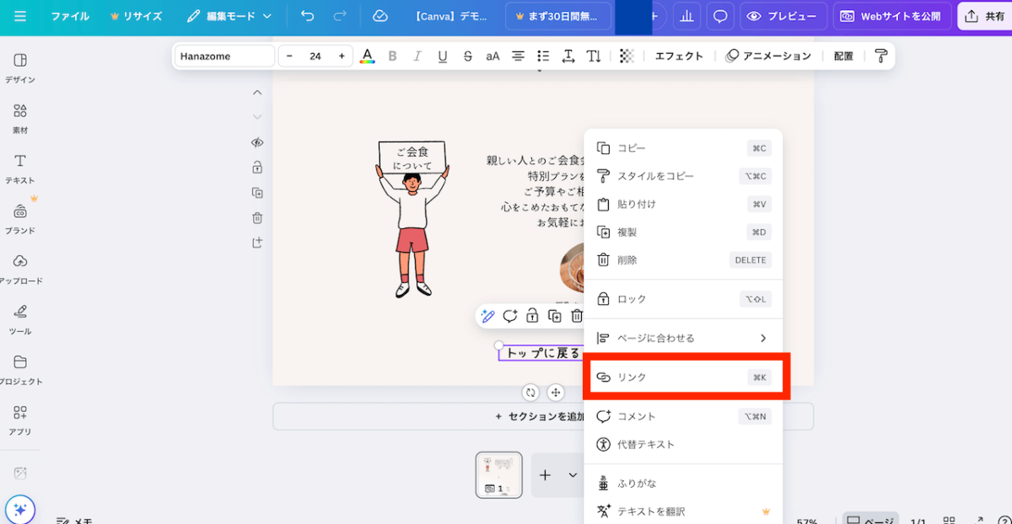The image size is (1012, 524).
Task: Choose 複製 from the context menu
Action: click(x=683, y=232)
